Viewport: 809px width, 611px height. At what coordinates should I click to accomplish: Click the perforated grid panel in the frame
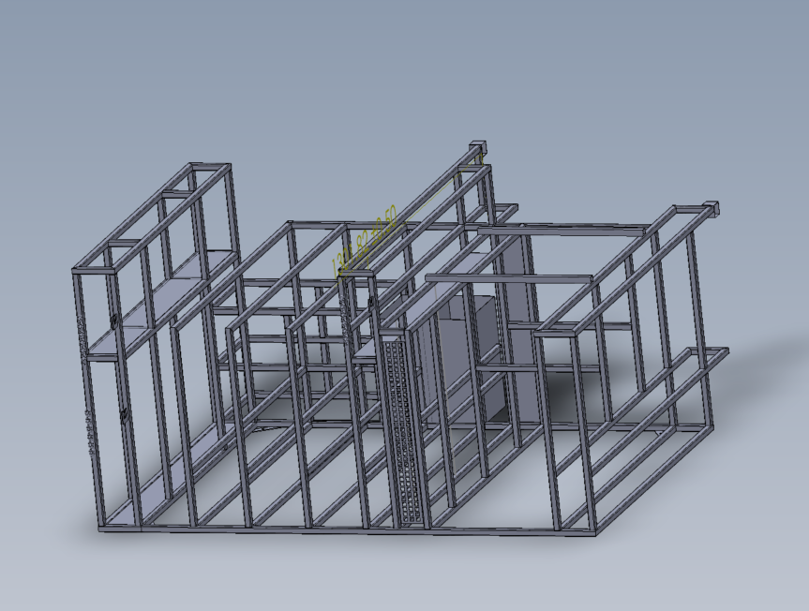(x=406, y=430)
